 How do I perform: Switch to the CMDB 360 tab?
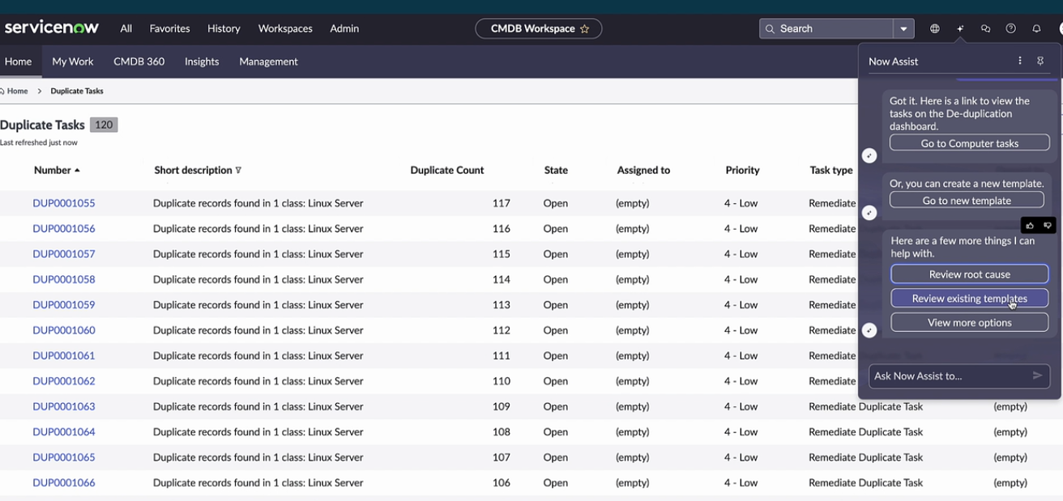[x=139, y=62]
